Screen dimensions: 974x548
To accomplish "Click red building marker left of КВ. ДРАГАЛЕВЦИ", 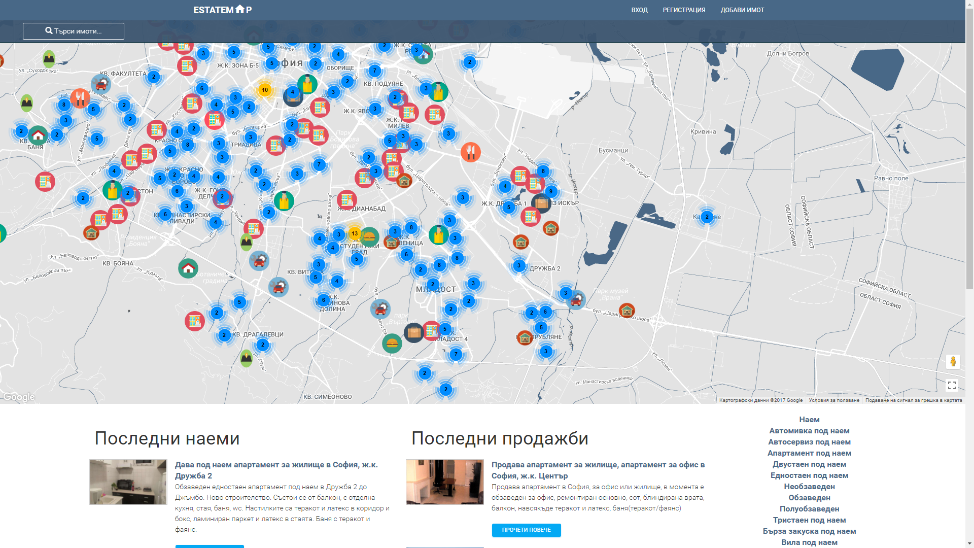I will [195, 321].
